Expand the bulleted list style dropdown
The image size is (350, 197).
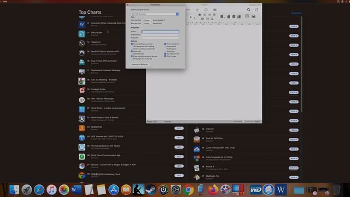(222, 17)
